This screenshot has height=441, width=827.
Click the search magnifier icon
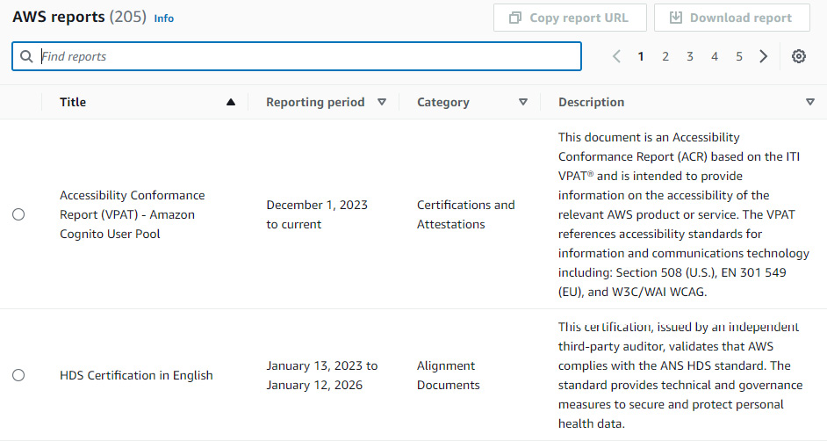pos(26,56)
